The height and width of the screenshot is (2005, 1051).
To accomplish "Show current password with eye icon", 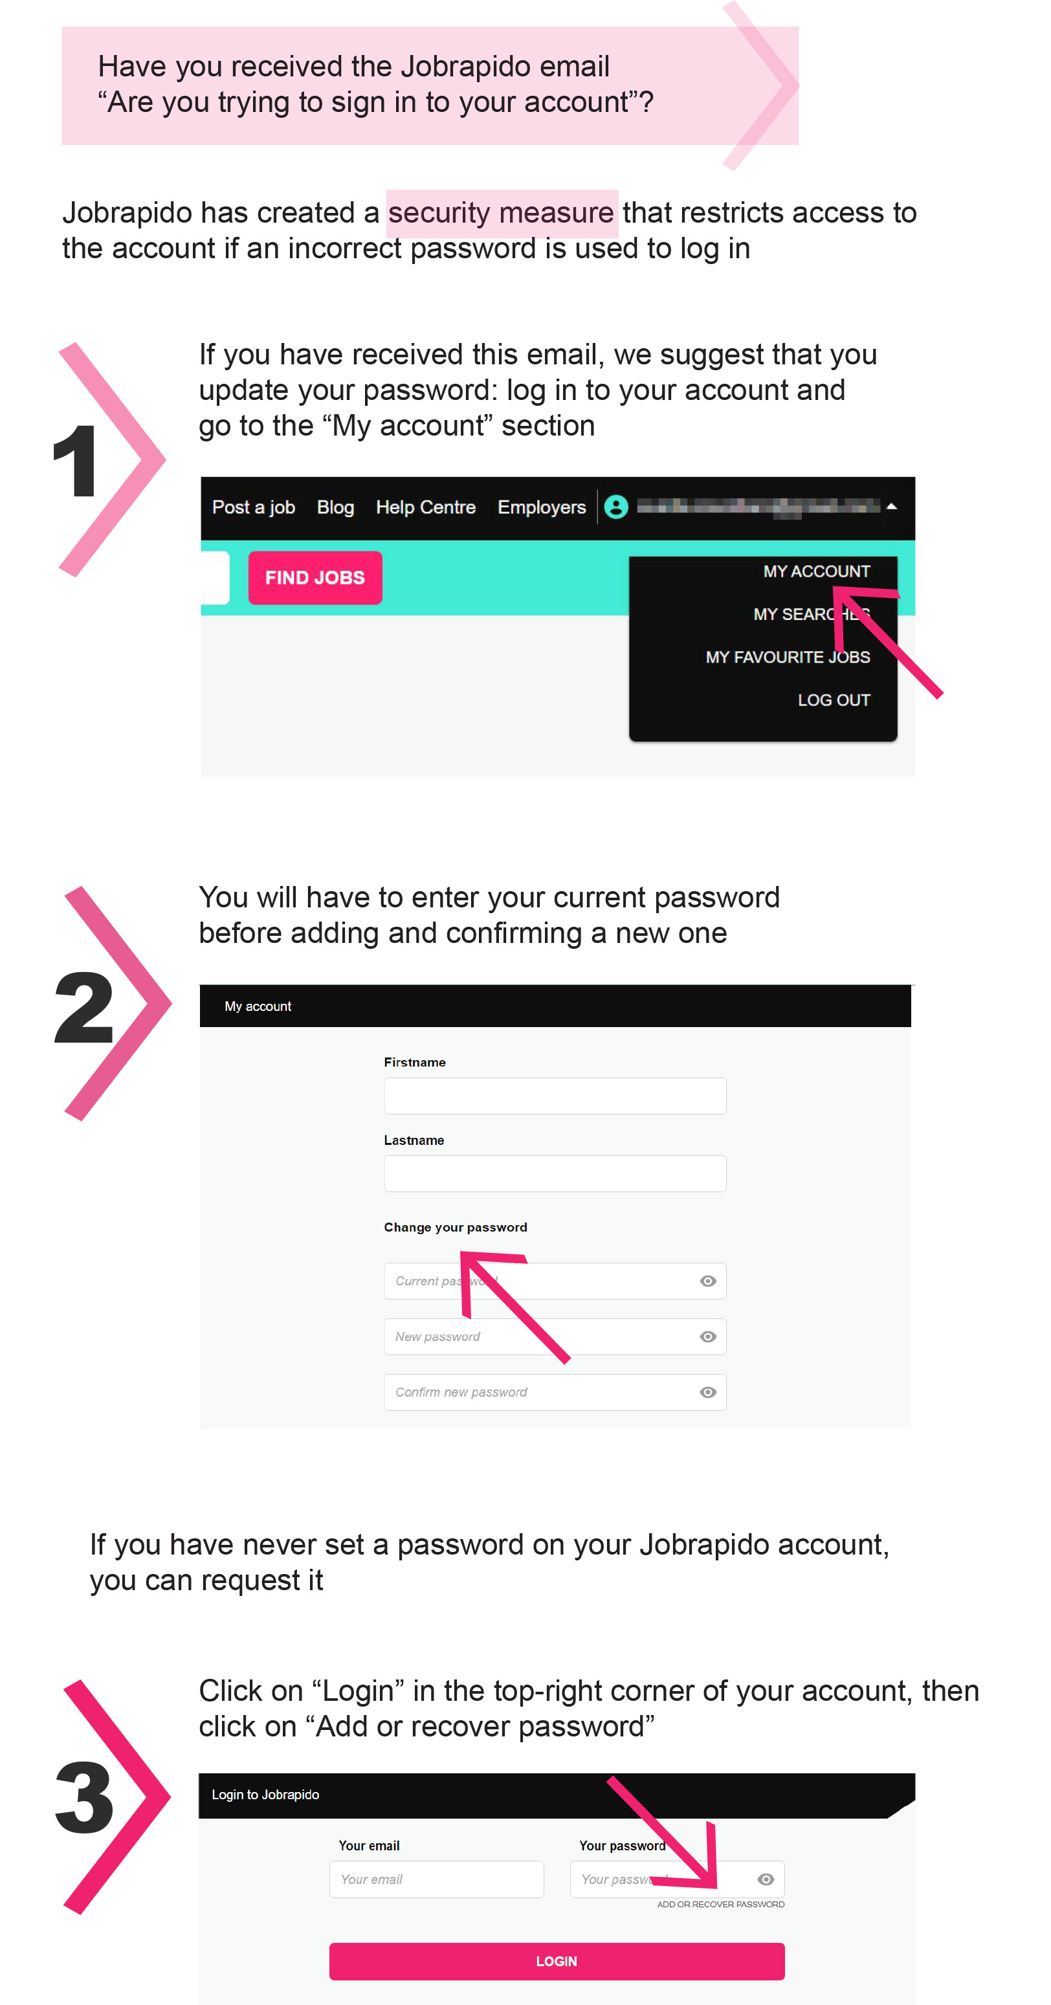I will [x=707, y=1281].
